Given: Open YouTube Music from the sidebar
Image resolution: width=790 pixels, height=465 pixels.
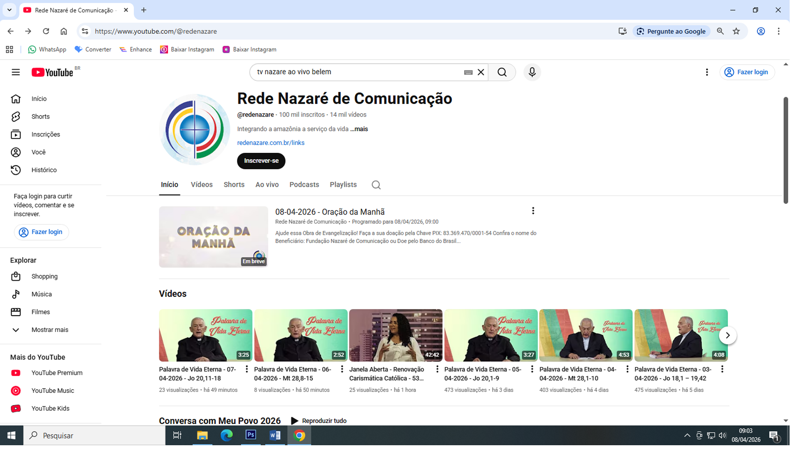Looking at the screenshot, I should click(x=52, y=390).
